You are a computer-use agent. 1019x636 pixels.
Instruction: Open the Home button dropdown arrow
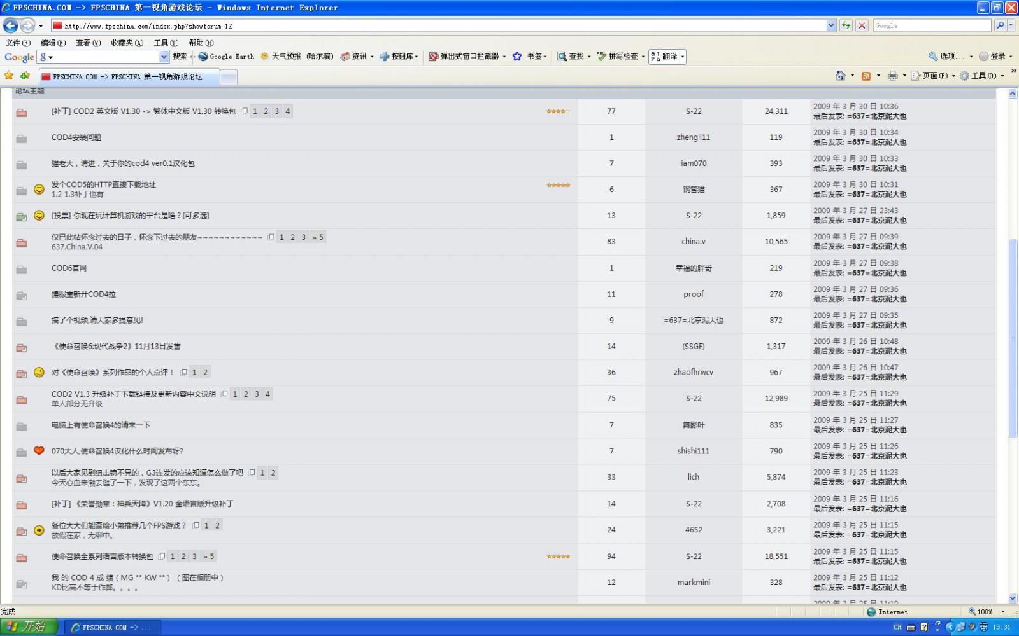pos(852,76)
